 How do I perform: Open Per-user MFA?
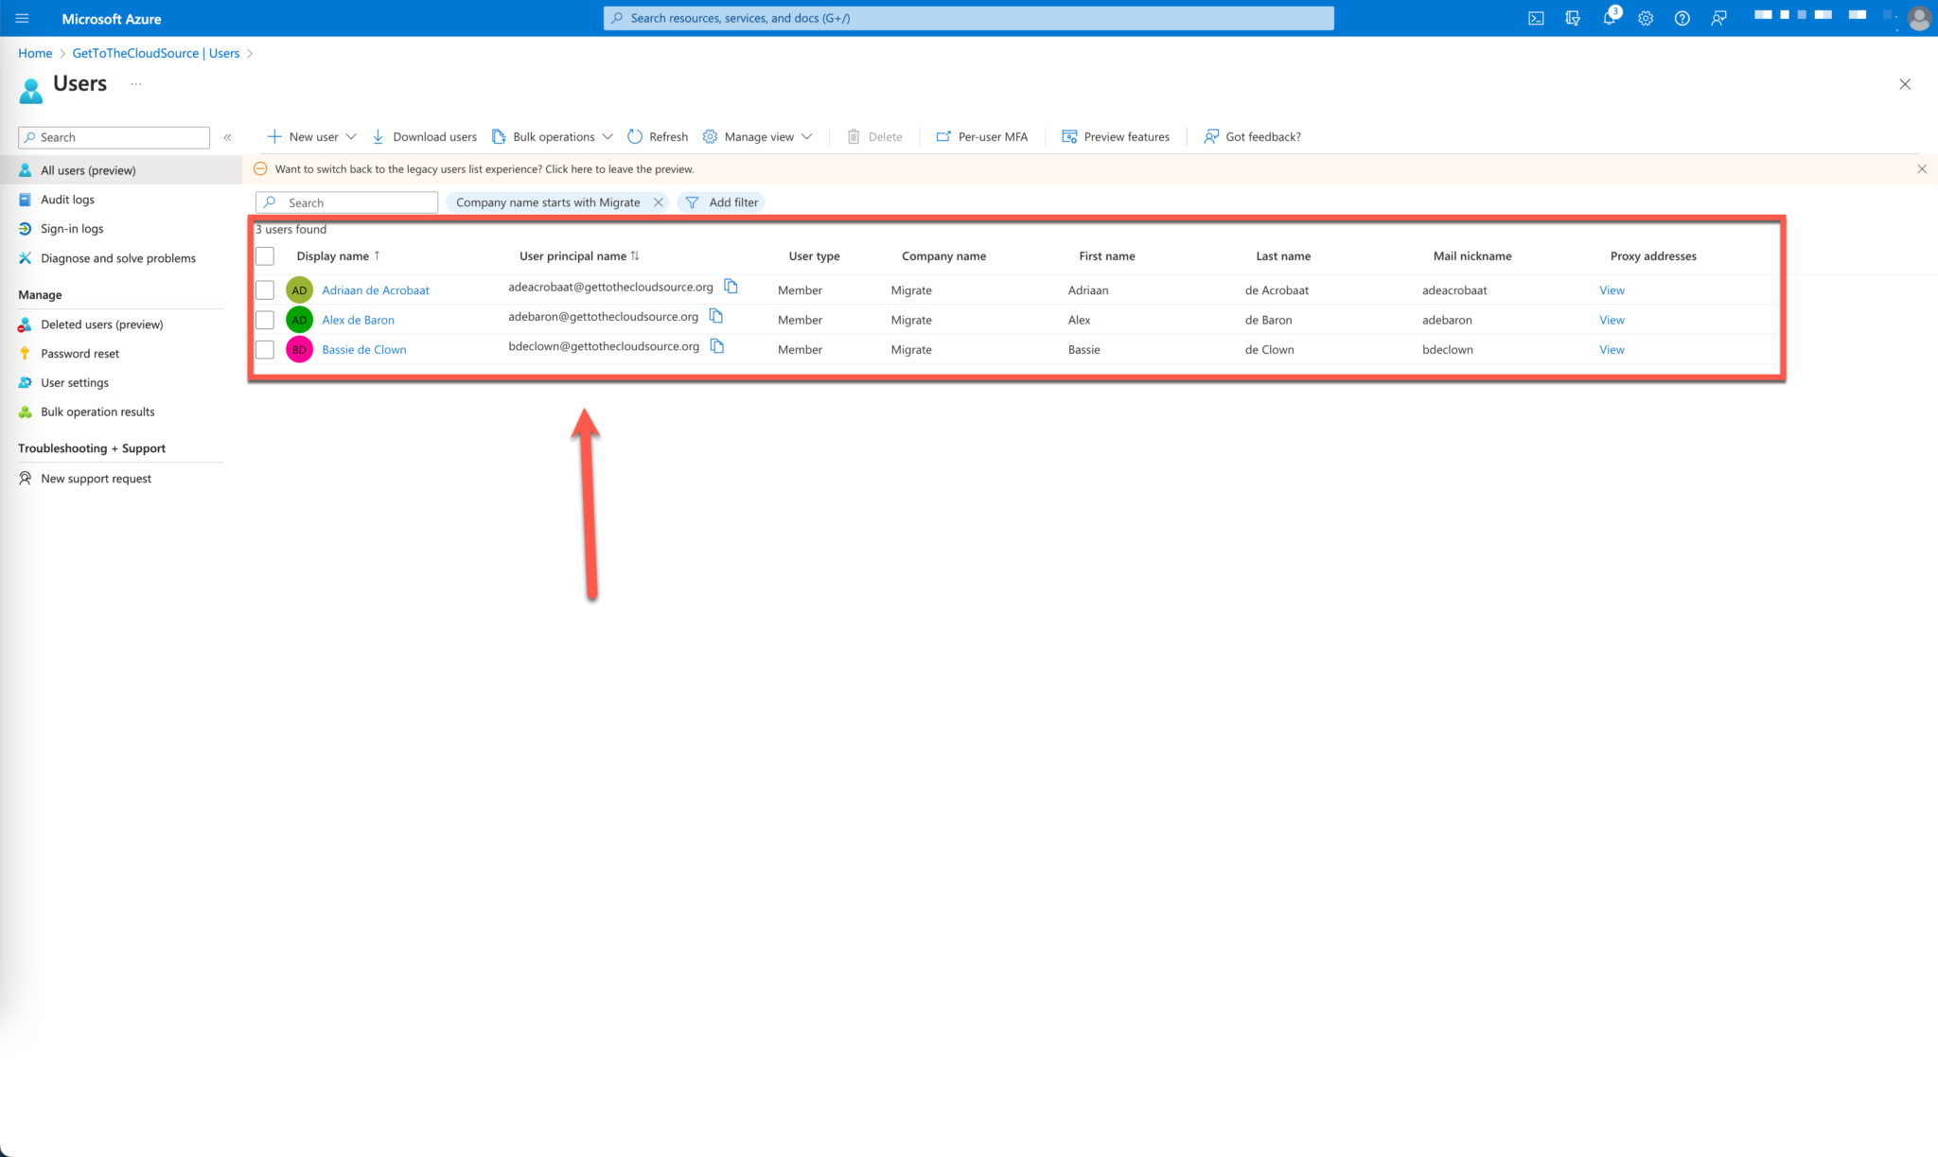(x=981, y=136)
